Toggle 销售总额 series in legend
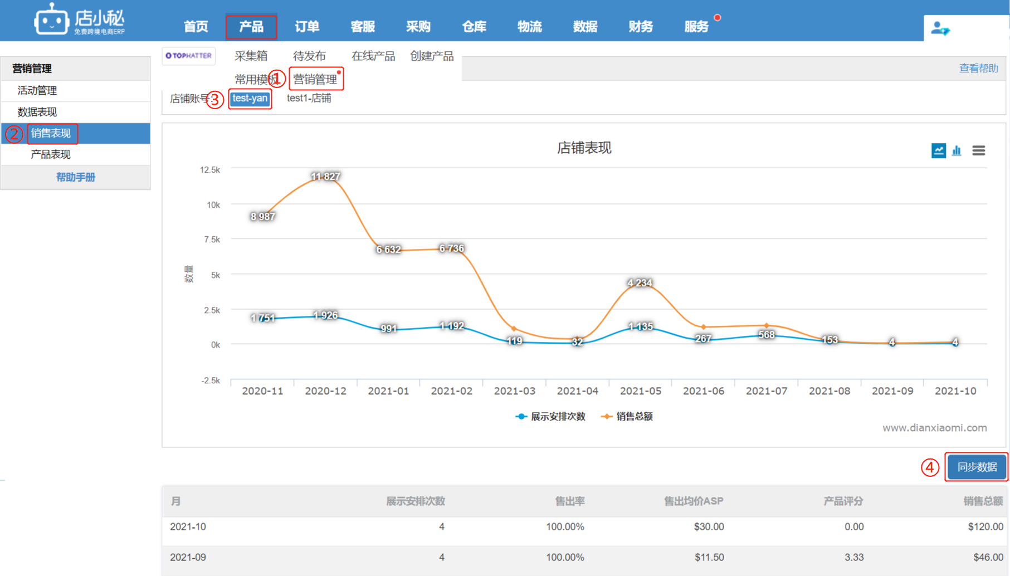1010x576 pixels. pos(627,417)
